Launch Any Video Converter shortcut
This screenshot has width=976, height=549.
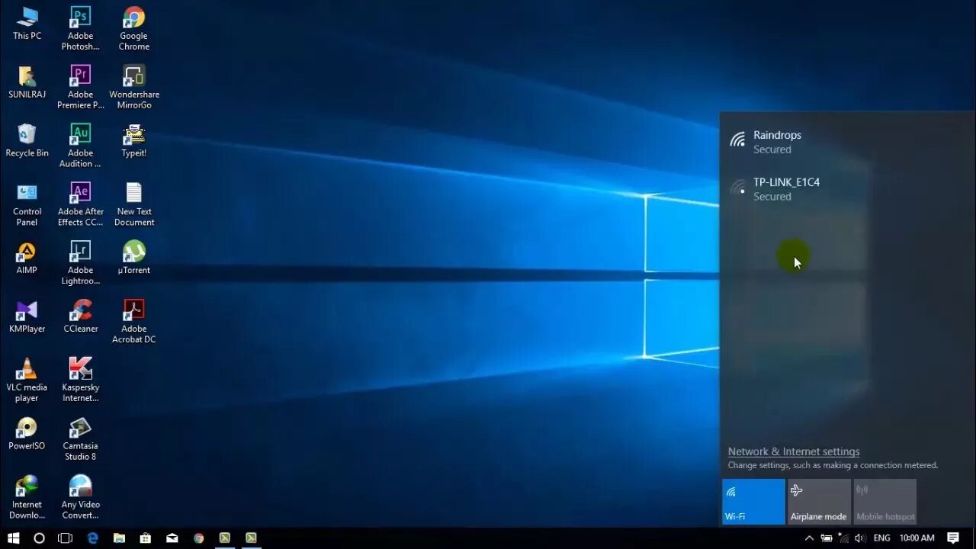click(80, 498)
